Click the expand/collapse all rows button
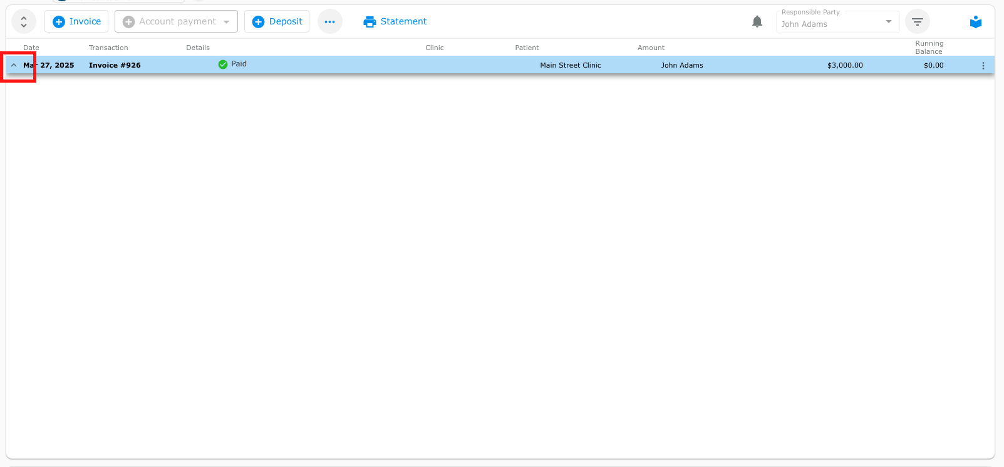Screen dimensions: 1004x467 tap(24, 21)
